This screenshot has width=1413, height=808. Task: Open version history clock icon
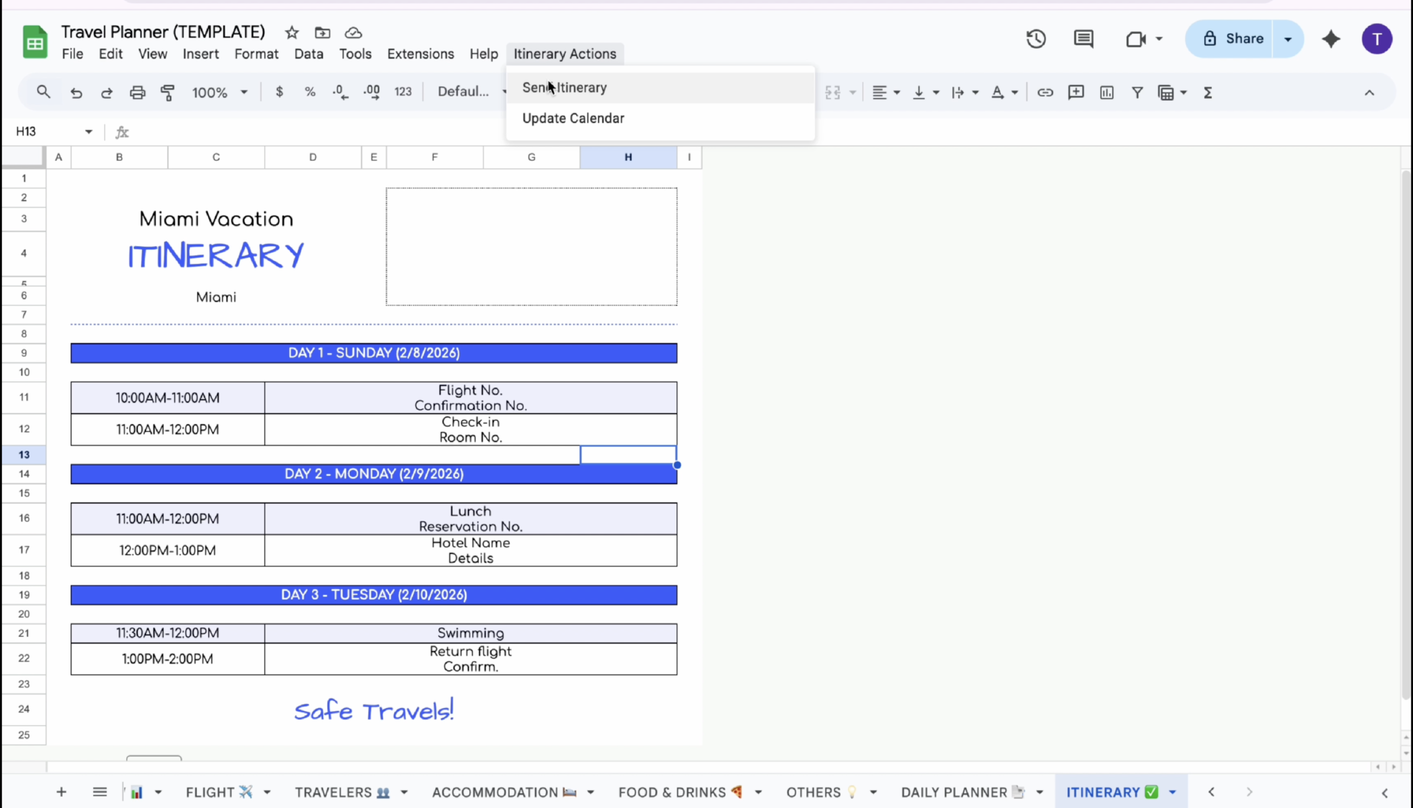coord(1035,39)
